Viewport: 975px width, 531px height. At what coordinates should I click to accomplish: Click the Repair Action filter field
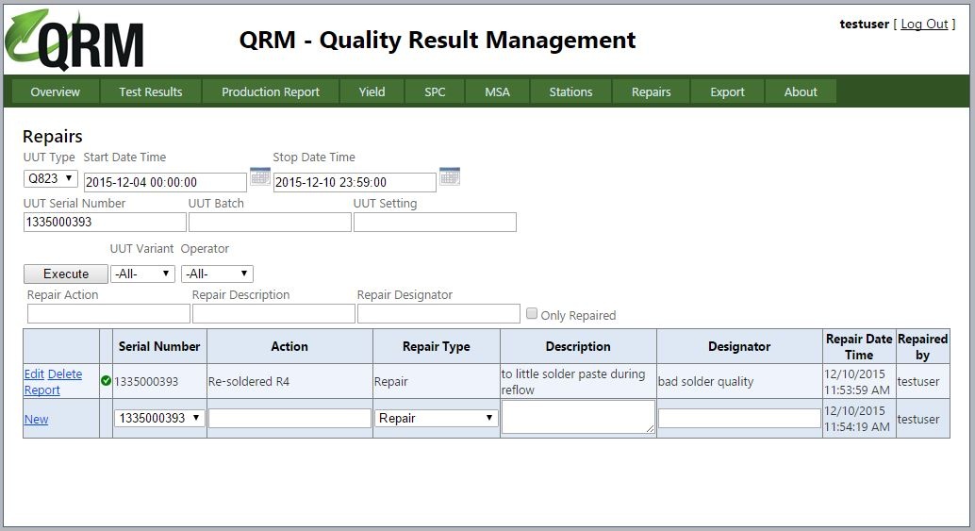(108, 313)
